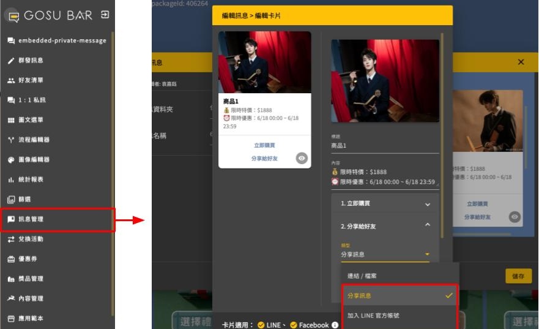
Task: Click the info icon next to Facebook
Action: pyautogui.click(x=335, y=325)
